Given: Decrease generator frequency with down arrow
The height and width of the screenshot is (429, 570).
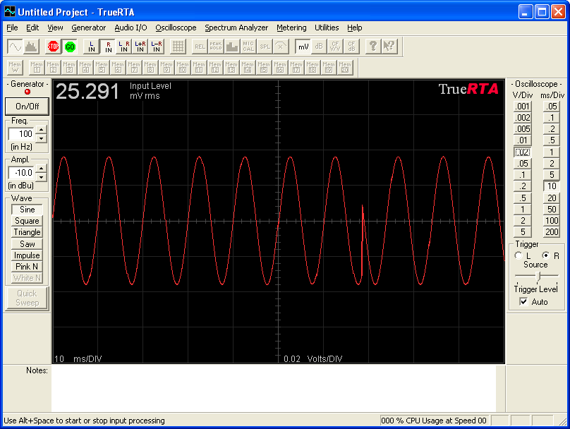Looking at the screenshot, I should (x=42, y=138).
